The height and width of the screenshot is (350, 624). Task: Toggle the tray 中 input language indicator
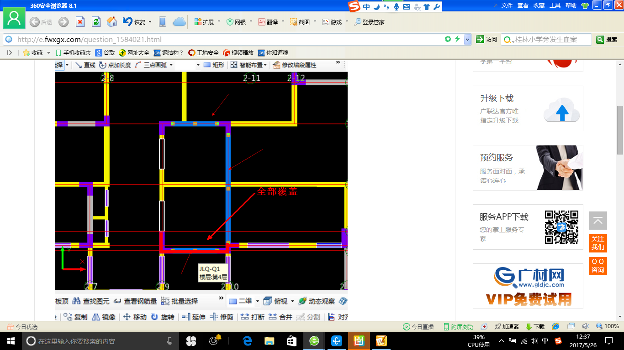545,341
